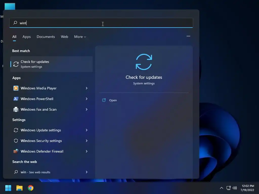Click the Windows Media Player icon
This screenshot has height=194, width=259.
click(16, 88)
